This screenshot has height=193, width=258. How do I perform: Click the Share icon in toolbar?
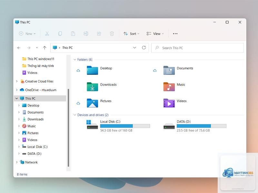99,34
